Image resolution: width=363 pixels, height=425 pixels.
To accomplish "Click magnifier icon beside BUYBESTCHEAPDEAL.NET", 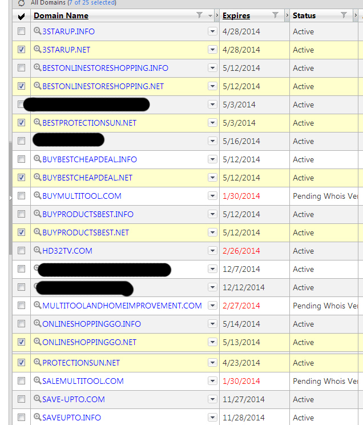I will 37,177.
